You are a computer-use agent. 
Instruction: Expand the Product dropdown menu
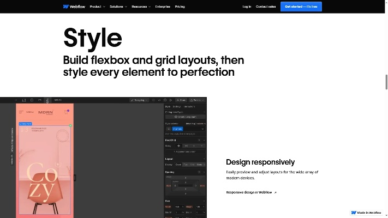[97, 7]
